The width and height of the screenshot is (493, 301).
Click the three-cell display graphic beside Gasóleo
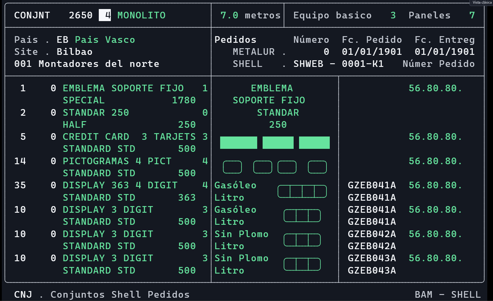(302, 216)
